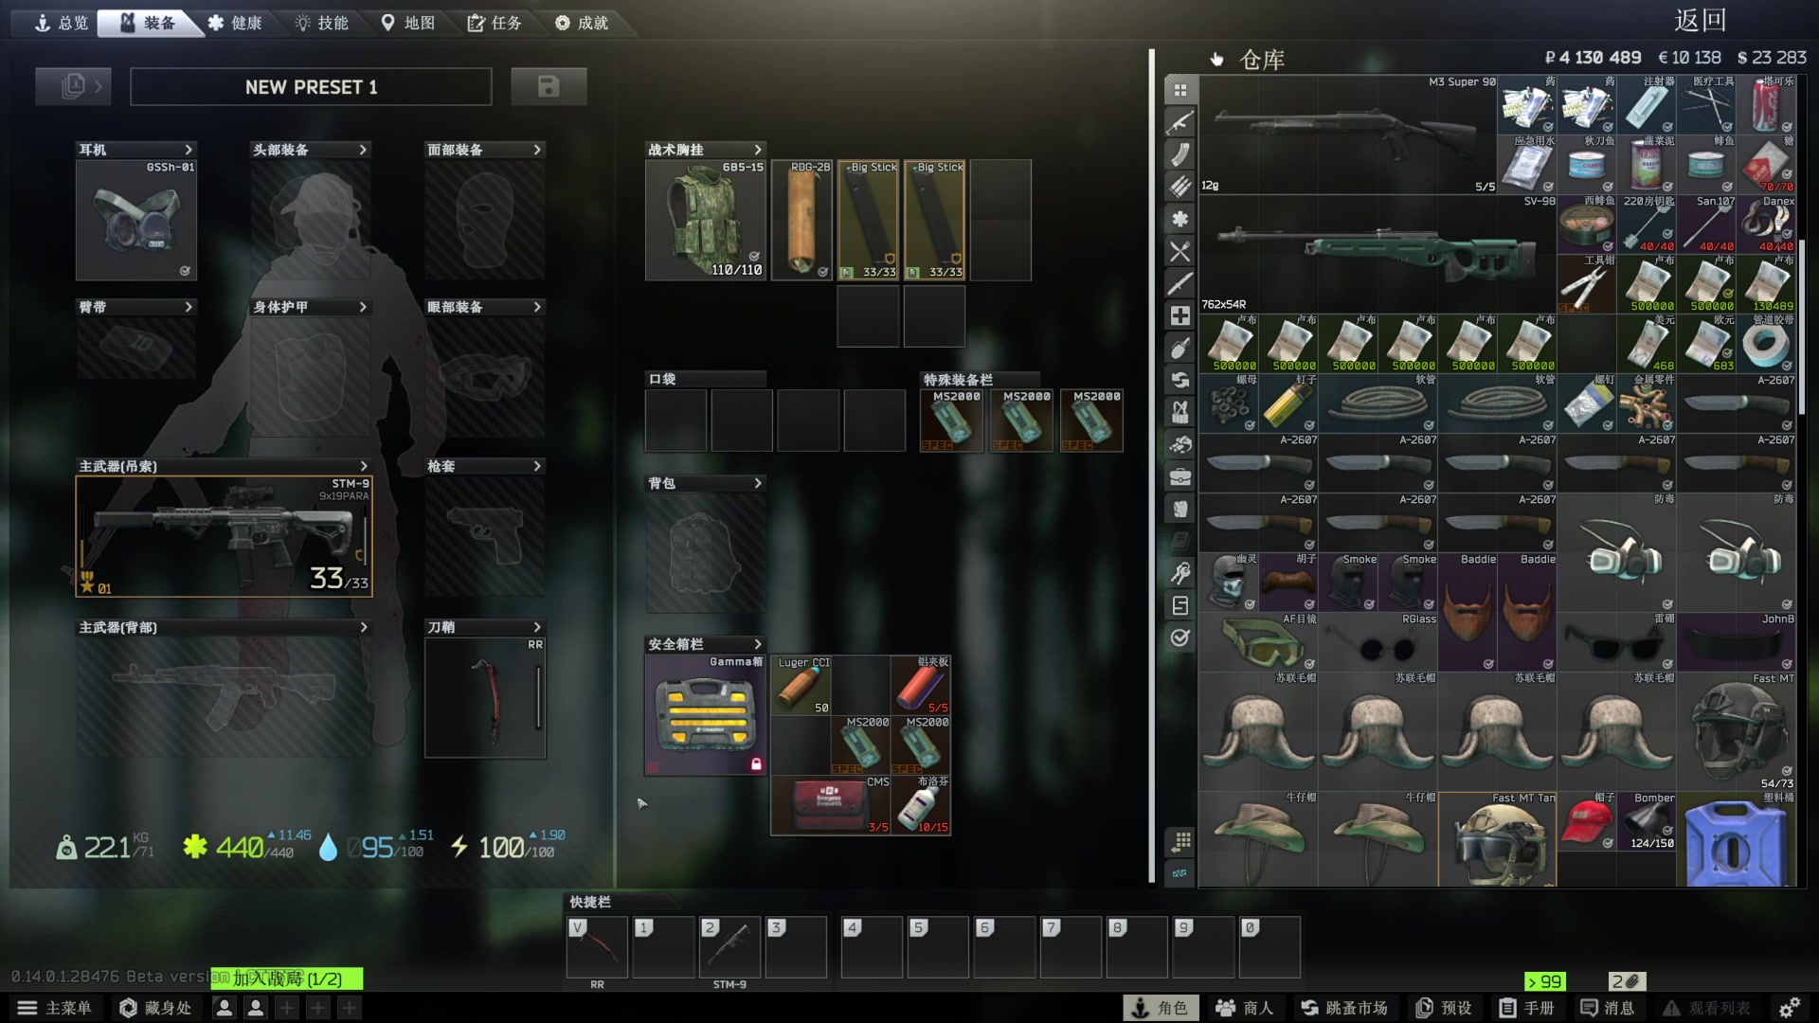Filter the stash by grenades icon
Image resolution: width=1819 pixels, height=1023 pixels.
pyautogui.click(x=1180, y=349)
